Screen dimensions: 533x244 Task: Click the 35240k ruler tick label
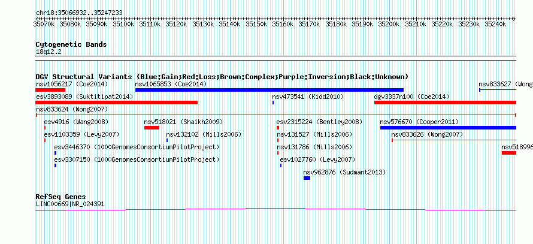[495, 24]
